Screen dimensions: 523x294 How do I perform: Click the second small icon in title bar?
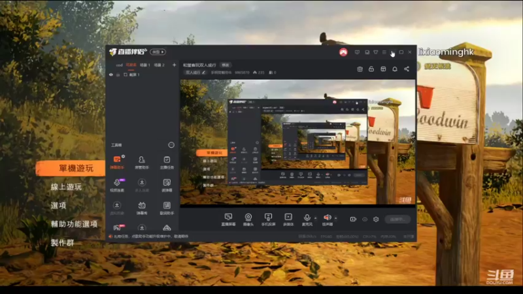(367, 52)
